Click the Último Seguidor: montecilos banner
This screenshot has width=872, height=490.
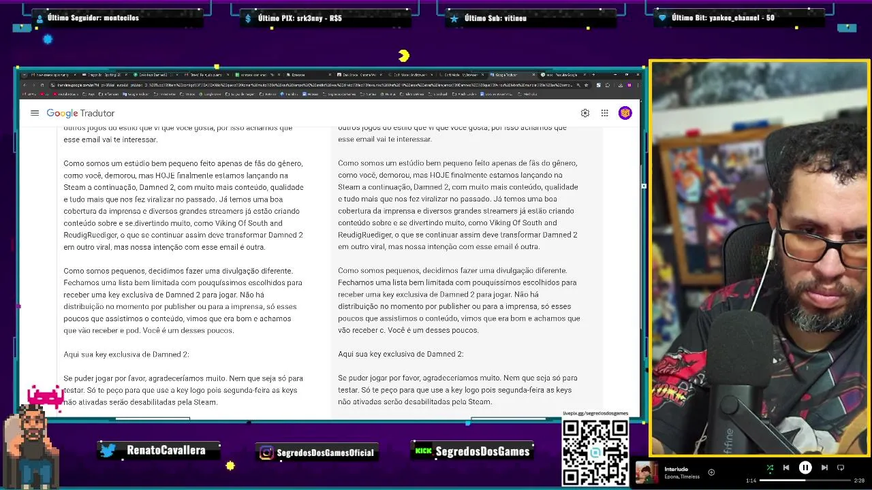click(116, 18)
